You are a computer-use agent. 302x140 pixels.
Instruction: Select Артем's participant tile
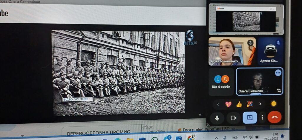coord(270,51)
